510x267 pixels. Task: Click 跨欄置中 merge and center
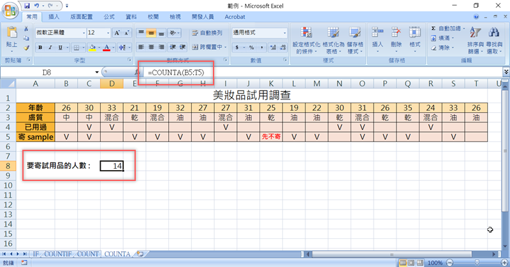point(208,47)
